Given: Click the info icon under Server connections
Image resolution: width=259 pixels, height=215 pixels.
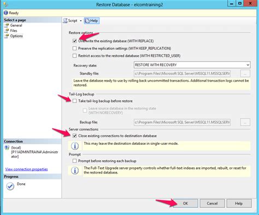Looking at the screenshot, I should pos(75,146).
